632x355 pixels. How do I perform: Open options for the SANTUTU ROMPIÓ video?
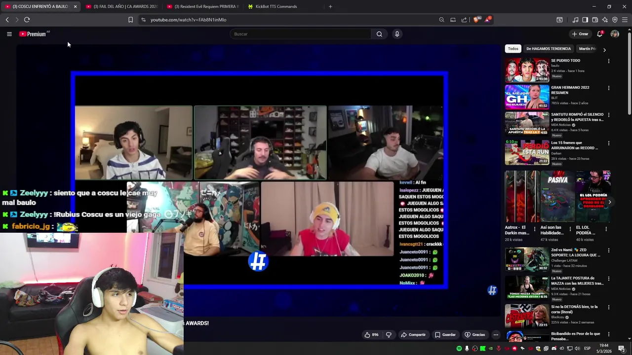[608, 115]
